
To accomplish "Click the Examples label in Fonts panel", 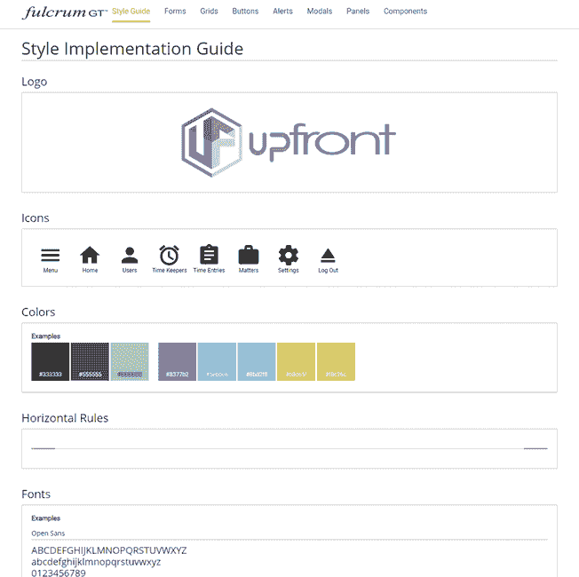I will tap(46, 518).
